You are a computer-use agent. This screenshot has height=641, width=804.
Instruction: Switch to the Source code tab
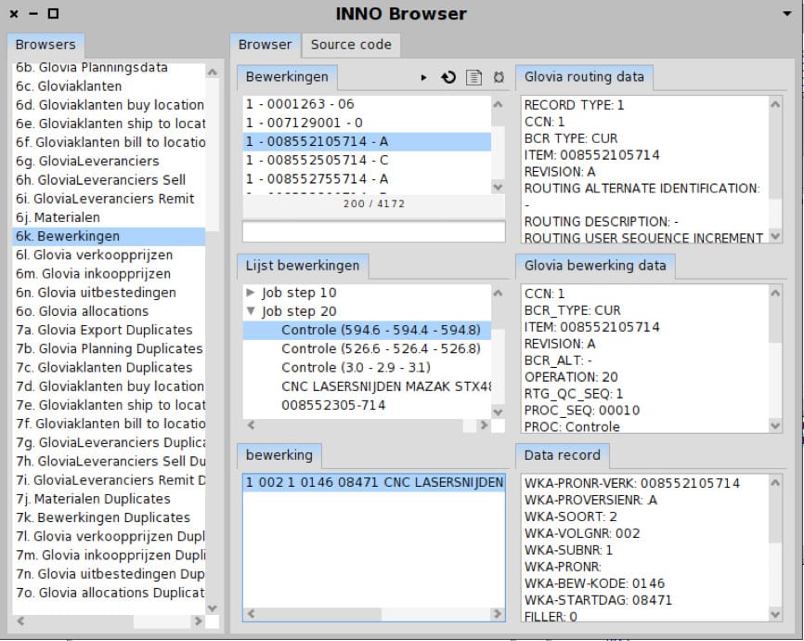coord(351,45)
